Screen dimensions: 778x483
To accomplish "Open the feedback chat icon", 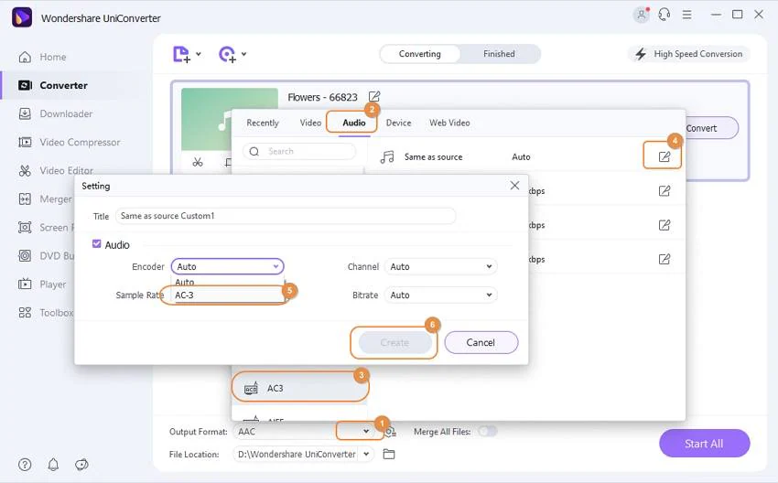I will [x=81, y=465].
